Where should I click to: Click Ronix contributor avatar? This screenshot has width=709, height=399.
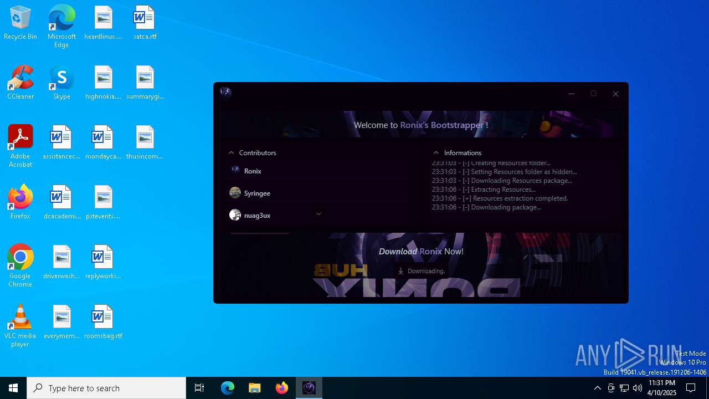235,171
